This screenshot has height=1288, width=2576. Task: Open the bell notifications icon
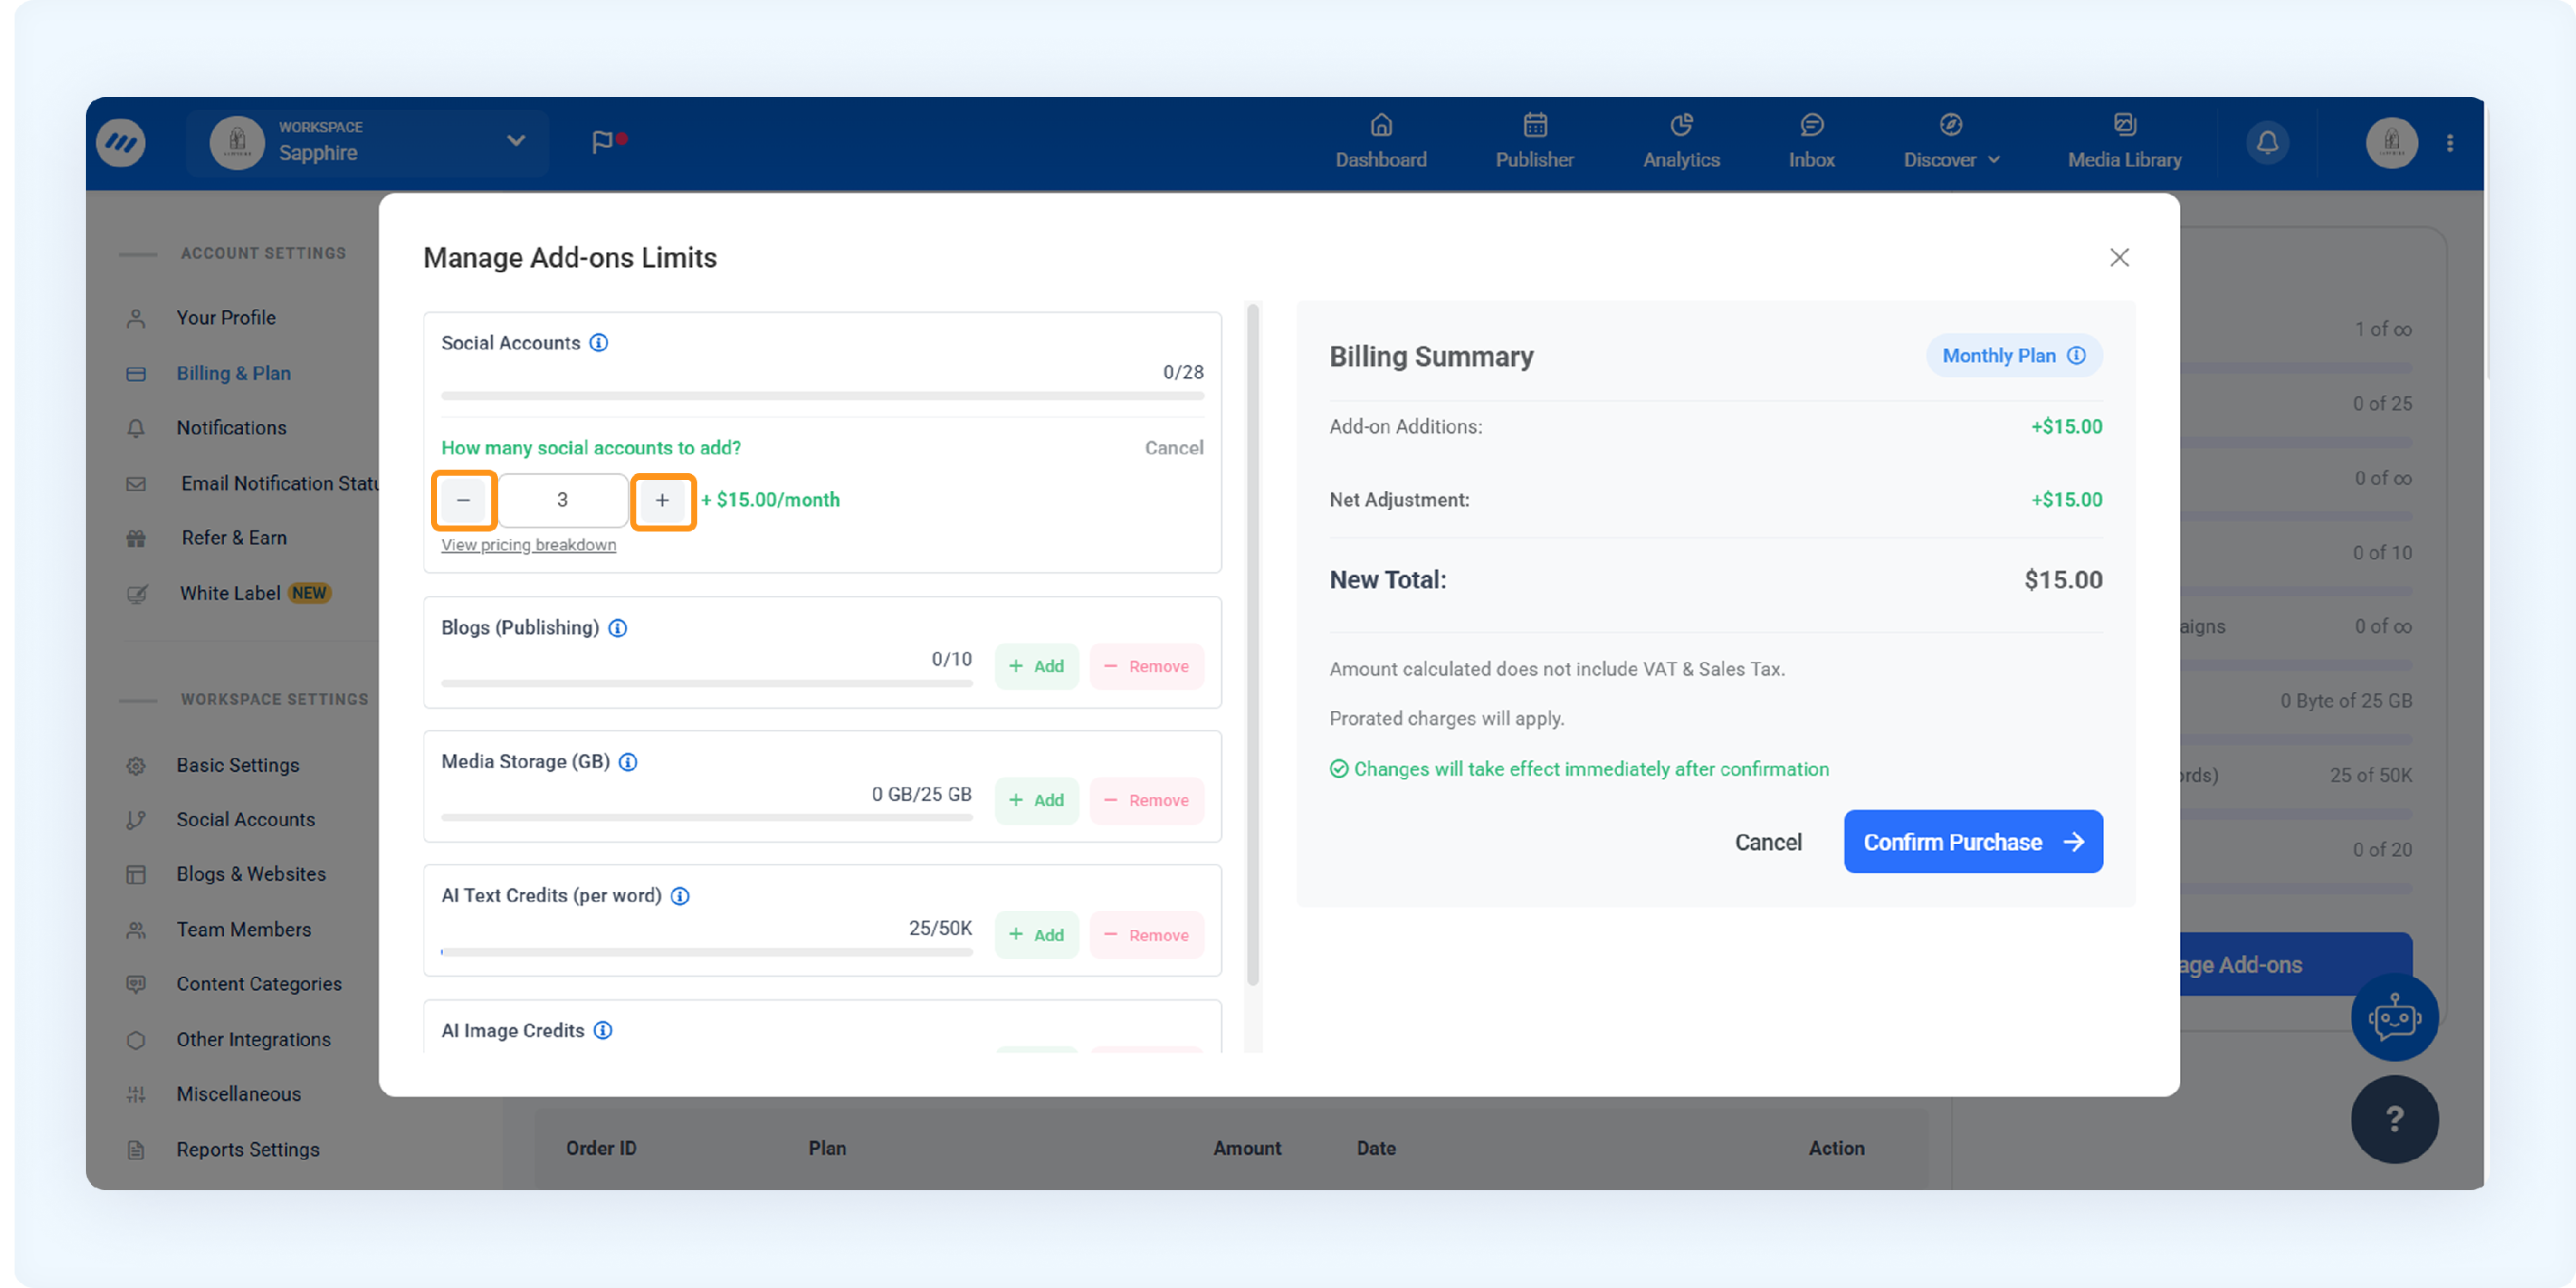coord(2267,143)
